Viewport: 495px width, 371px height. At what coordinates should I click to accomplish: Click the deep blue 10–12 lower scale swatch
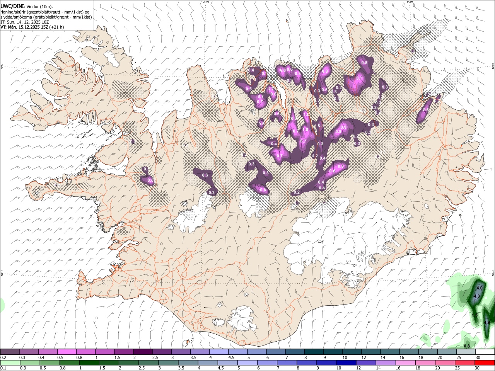[x=346, y=363]
